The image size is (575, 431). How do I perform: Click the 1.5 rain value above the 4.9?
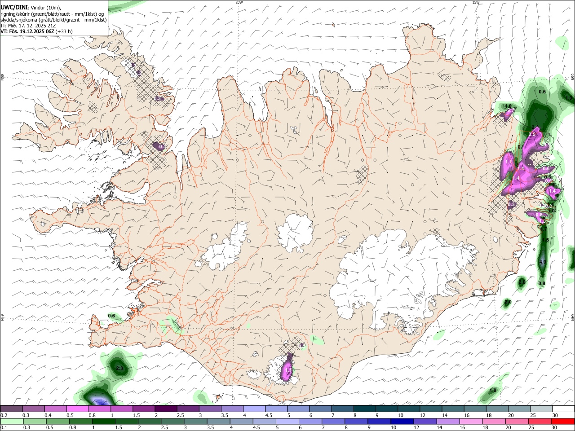point(545,240)
